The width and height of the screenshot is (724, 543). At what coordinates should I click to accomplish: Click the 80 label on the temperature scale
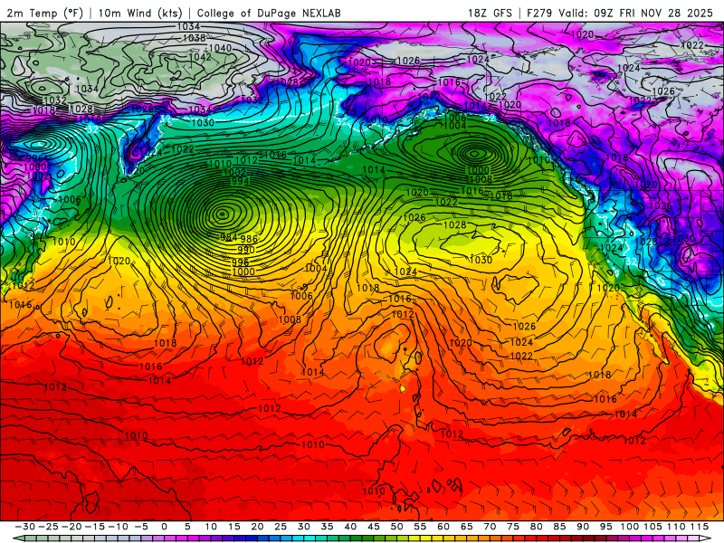tap(536, 527)
